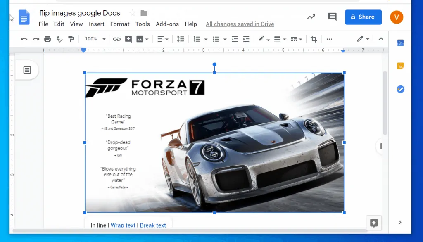Click the horizontal scrollbar at bottom
This screenshot has height=242, width=423.
(x=190, y=231)
